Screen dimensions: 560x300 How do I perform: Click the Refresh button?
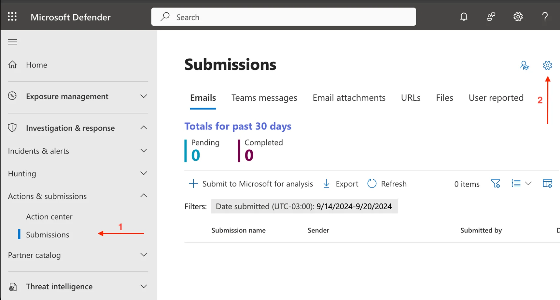point(387,184)
